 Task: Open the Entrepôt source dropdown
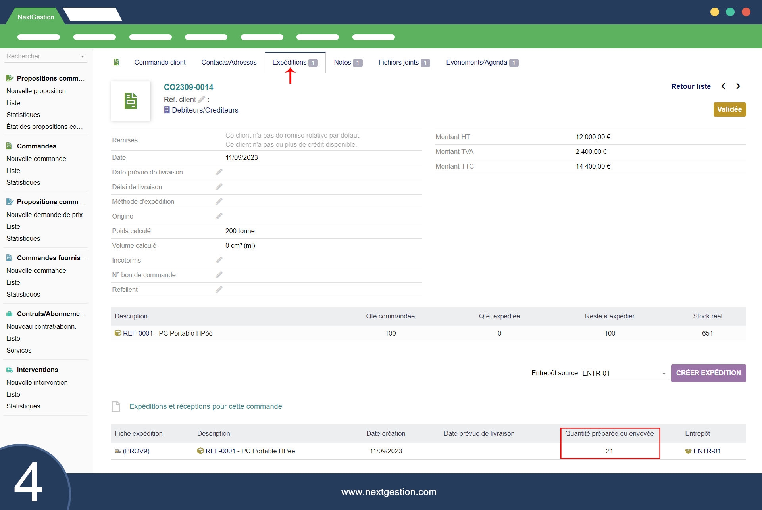click(624, 373)
